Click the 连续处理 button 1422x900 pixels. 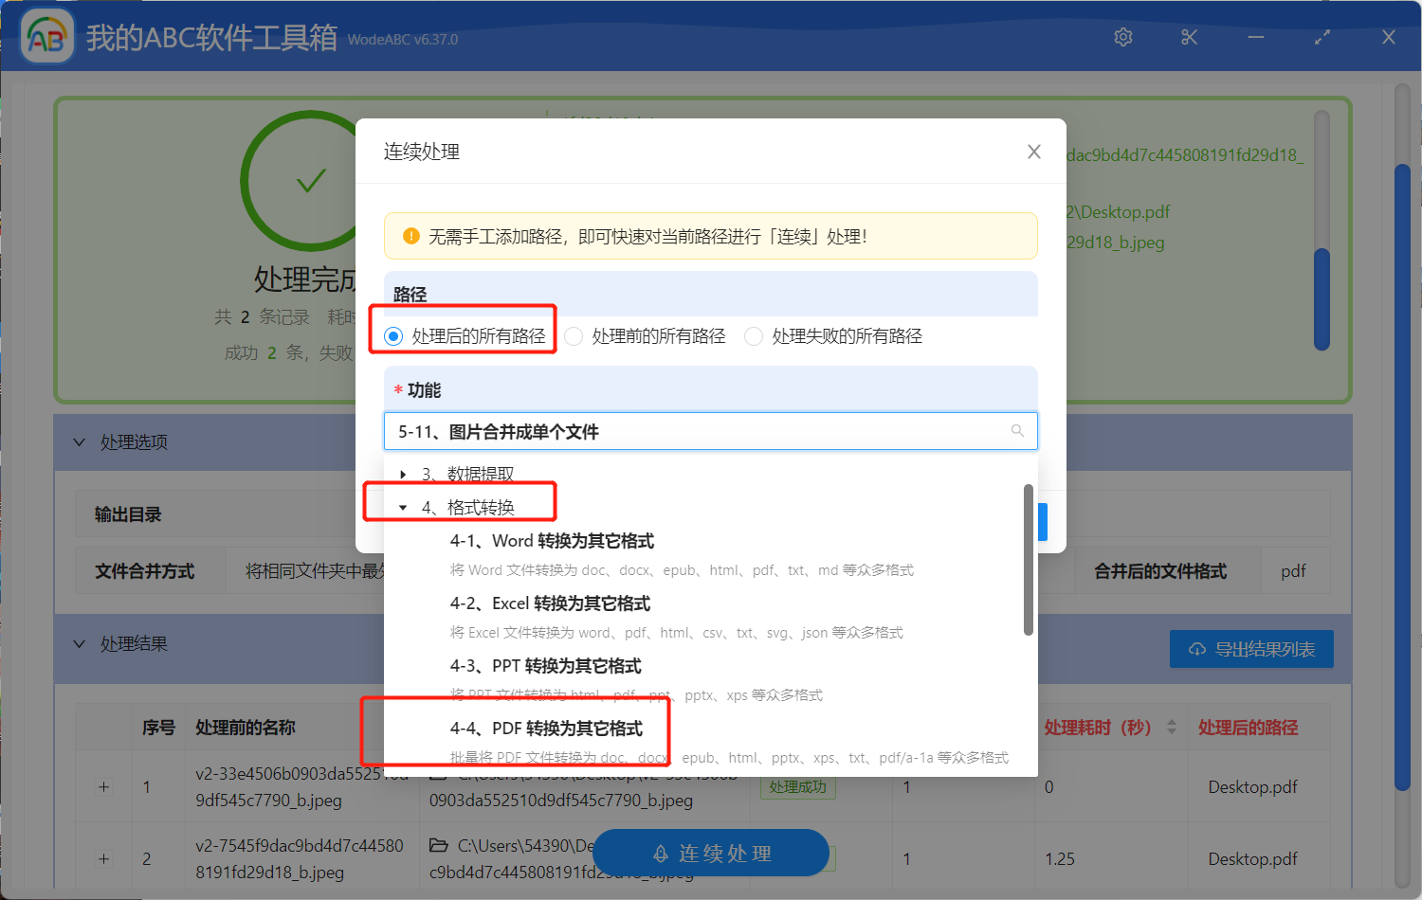(x=710, y=853)
